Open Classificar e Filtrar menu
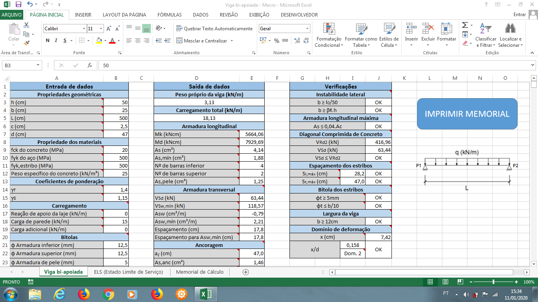 [486, 35]
